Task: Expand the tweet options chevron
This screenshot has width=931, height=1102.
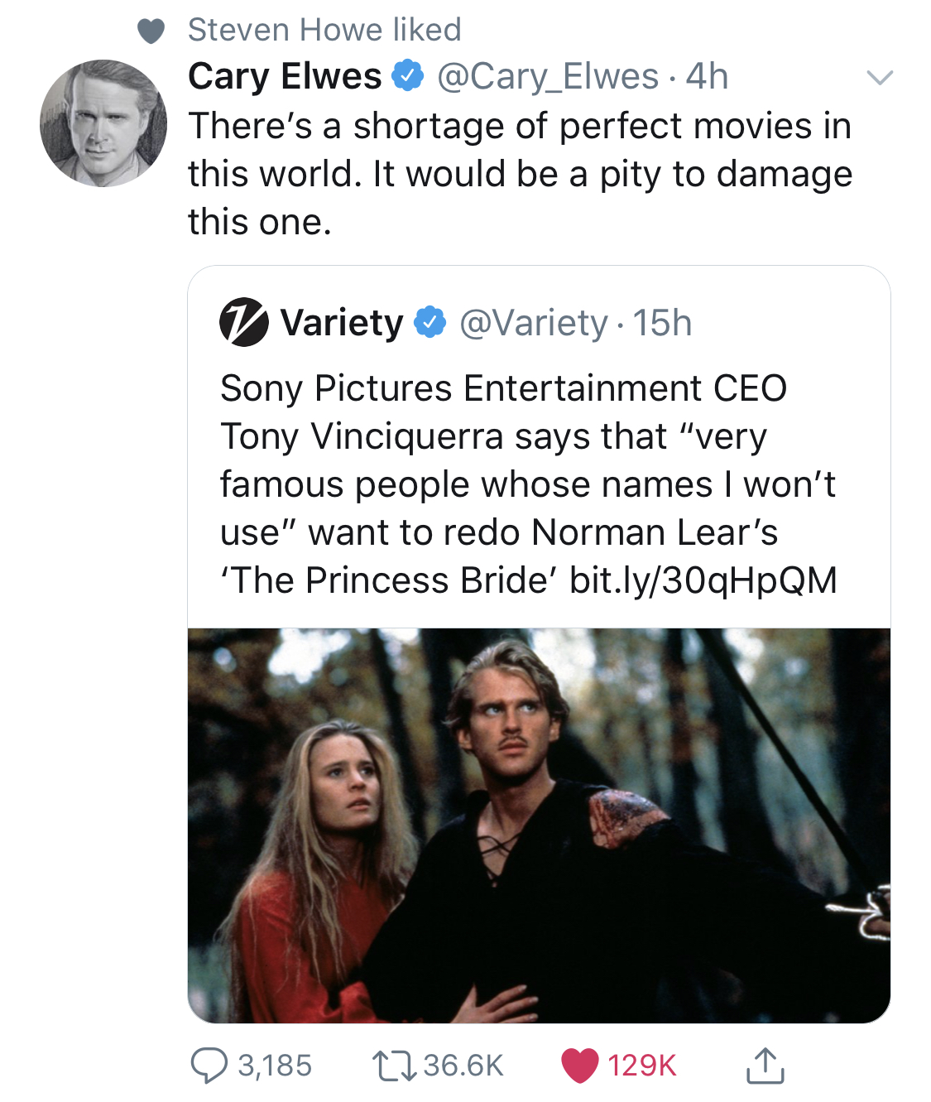Action: coord(880,78)
